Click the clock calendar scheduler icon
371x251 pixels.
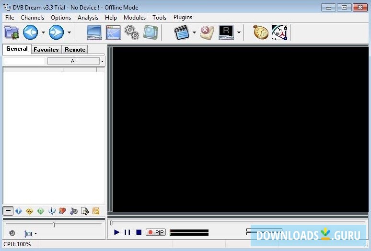point(279,33)
